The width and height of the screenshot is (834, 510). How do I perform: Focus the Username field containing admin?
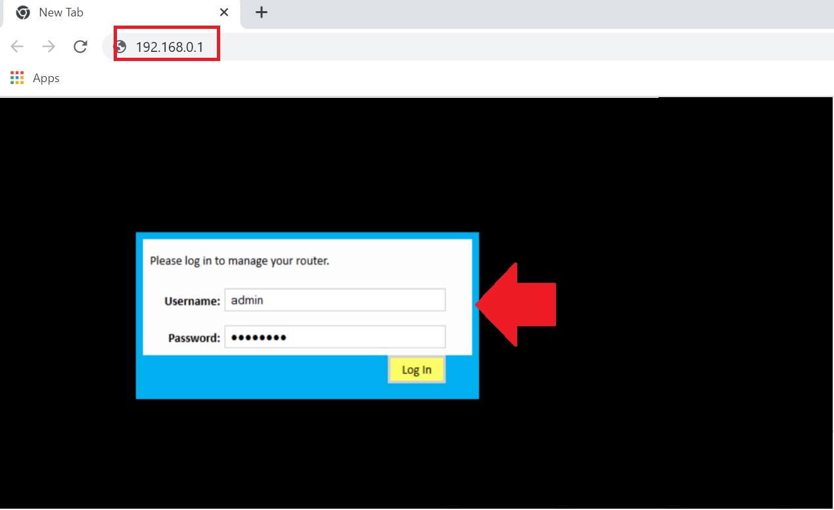(x=335, y=300)
